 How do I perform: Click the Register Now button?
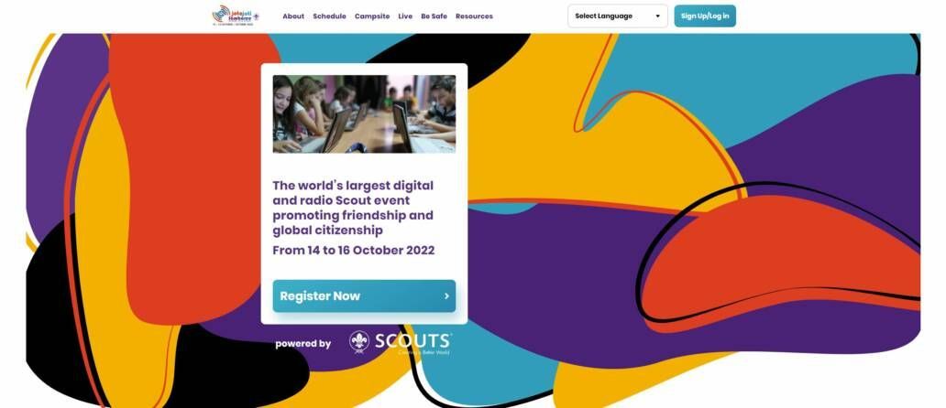click(x=364, y=296)
